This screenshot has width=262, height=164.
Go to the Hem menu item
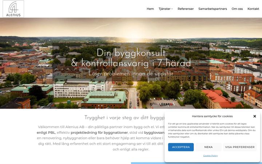(x=150, y=9)
